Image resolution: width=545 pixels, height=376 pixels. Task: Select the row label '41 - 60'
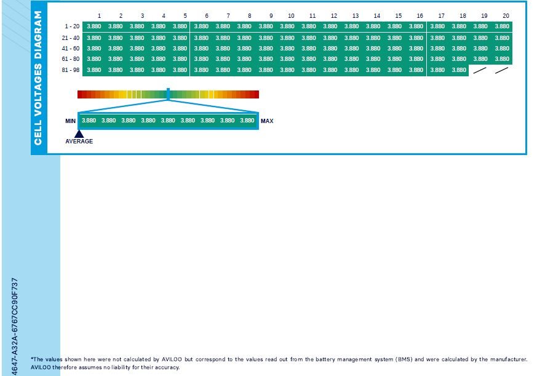(72, 48)
